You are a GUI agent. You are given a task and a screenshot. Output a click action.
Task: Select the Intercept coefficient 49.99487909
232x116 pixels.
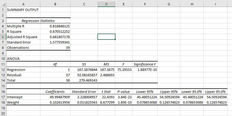coord(55,97)
